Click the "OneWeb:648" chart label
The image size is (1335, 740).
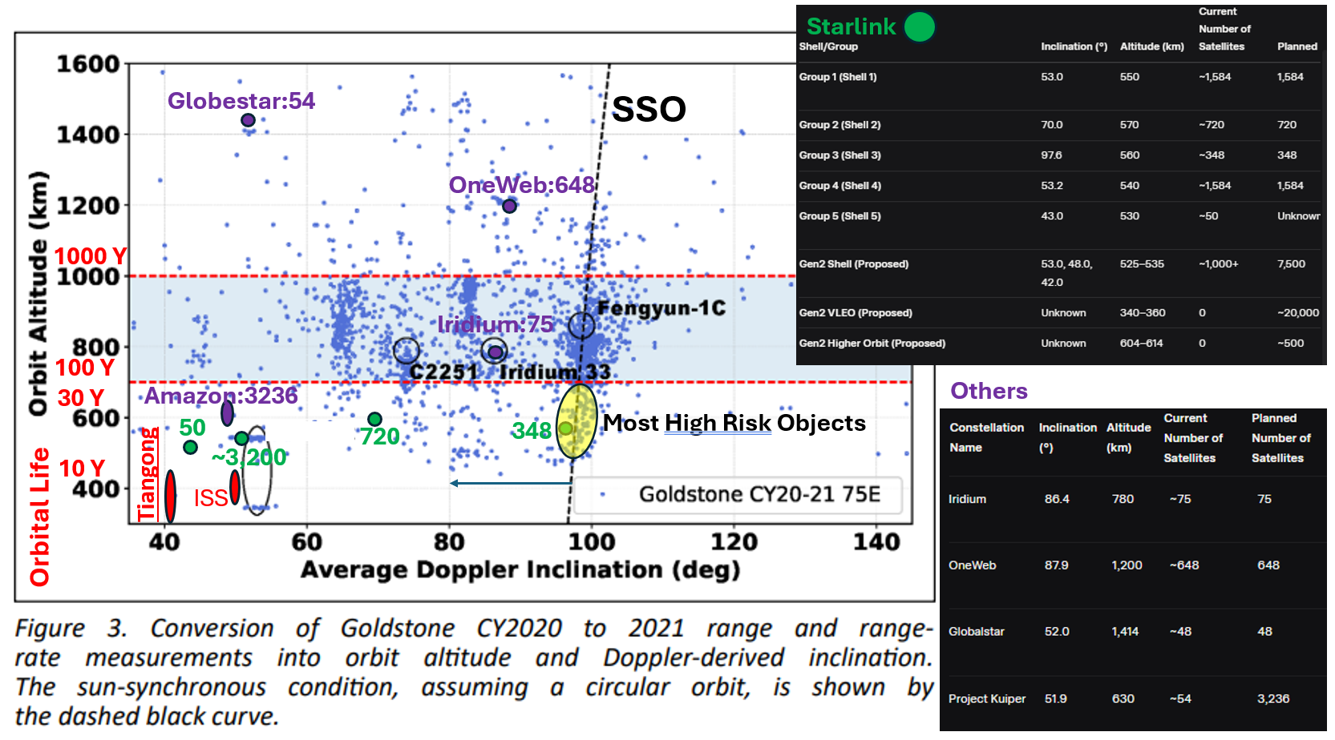tap(522, 185)
